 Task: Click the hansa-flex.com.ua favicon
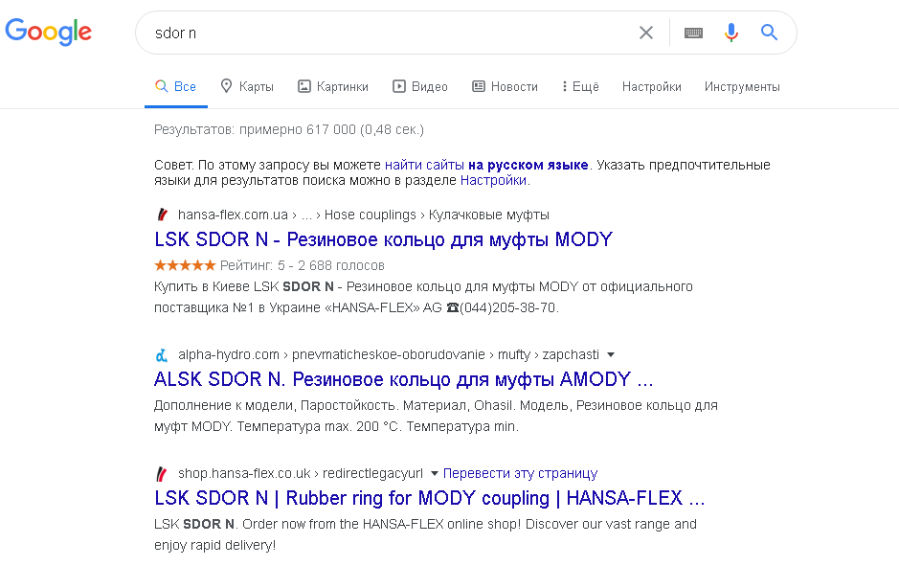(162, 215)
